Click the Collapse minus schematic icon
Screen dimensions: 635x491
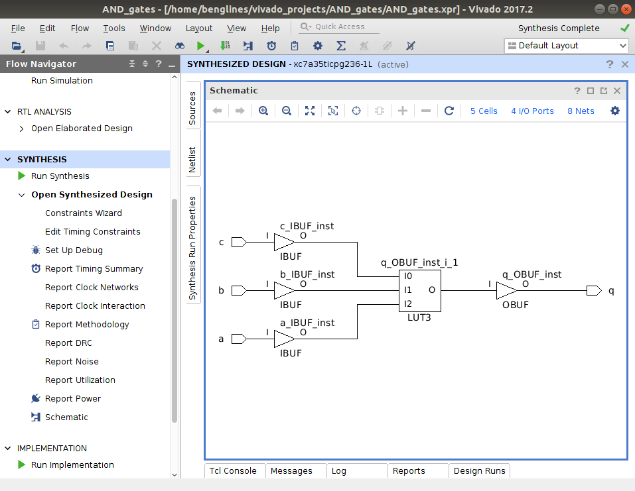[x=426, y=111]
